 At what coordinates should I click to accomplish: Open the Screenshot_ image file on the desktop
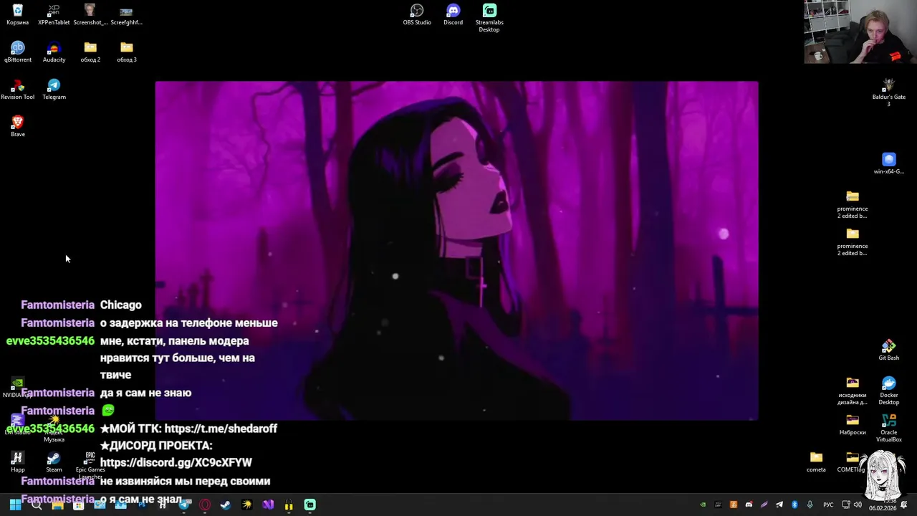point(90,14)
